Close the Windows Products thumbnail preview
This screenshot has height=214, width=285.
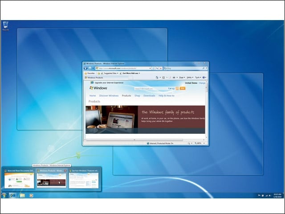(x=65, y=171)
